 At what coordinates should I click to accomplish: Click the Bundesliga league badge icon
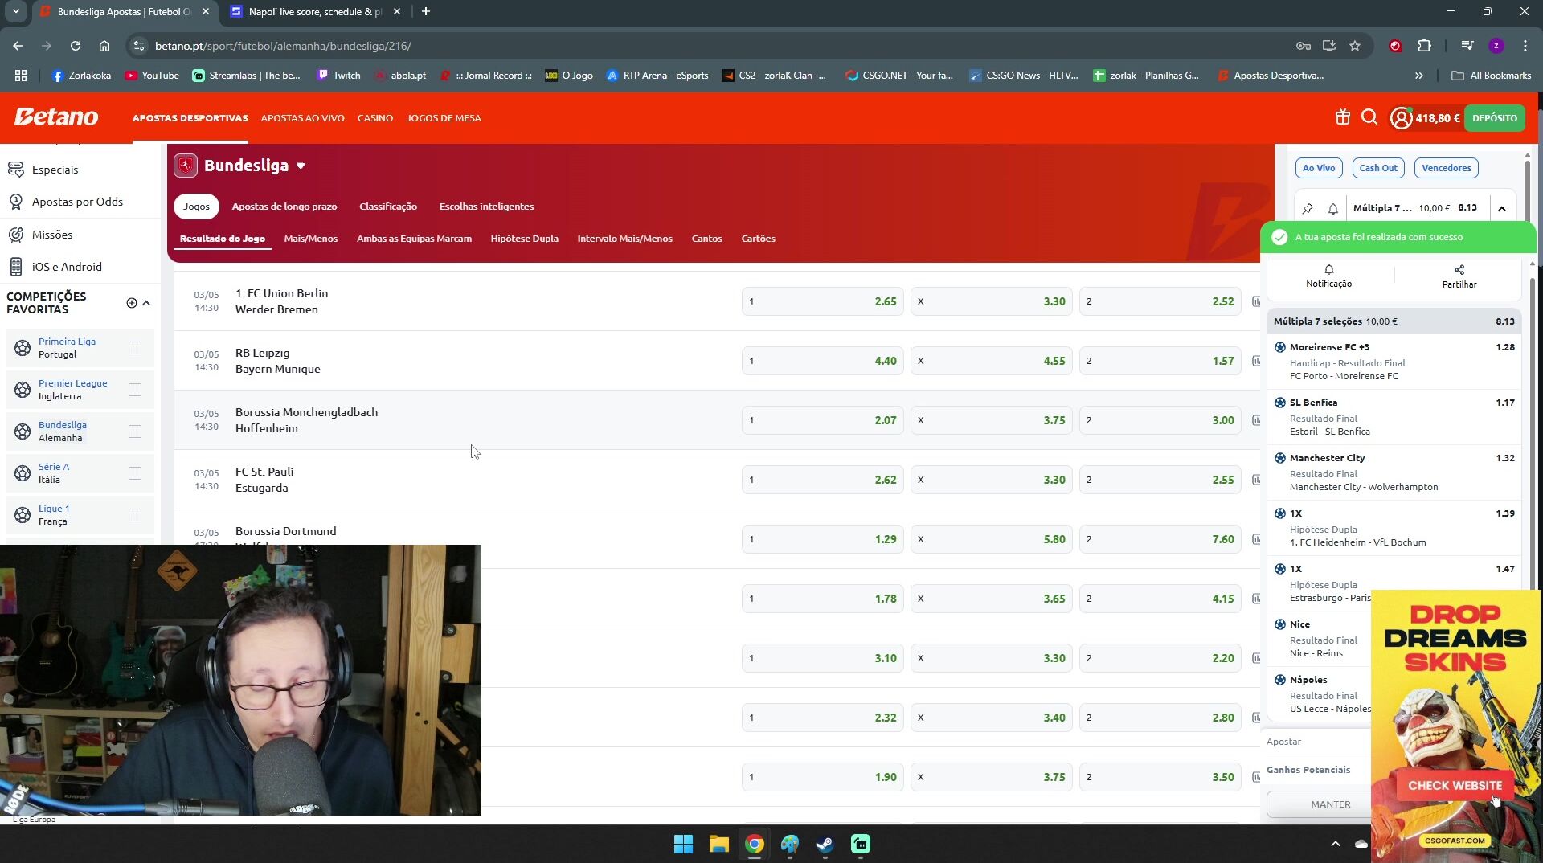pyautogui.click(x=186, y=166)
